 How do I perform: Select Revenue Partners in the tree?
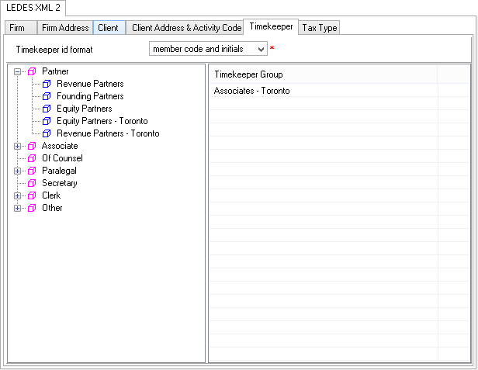tap(90, 84)
